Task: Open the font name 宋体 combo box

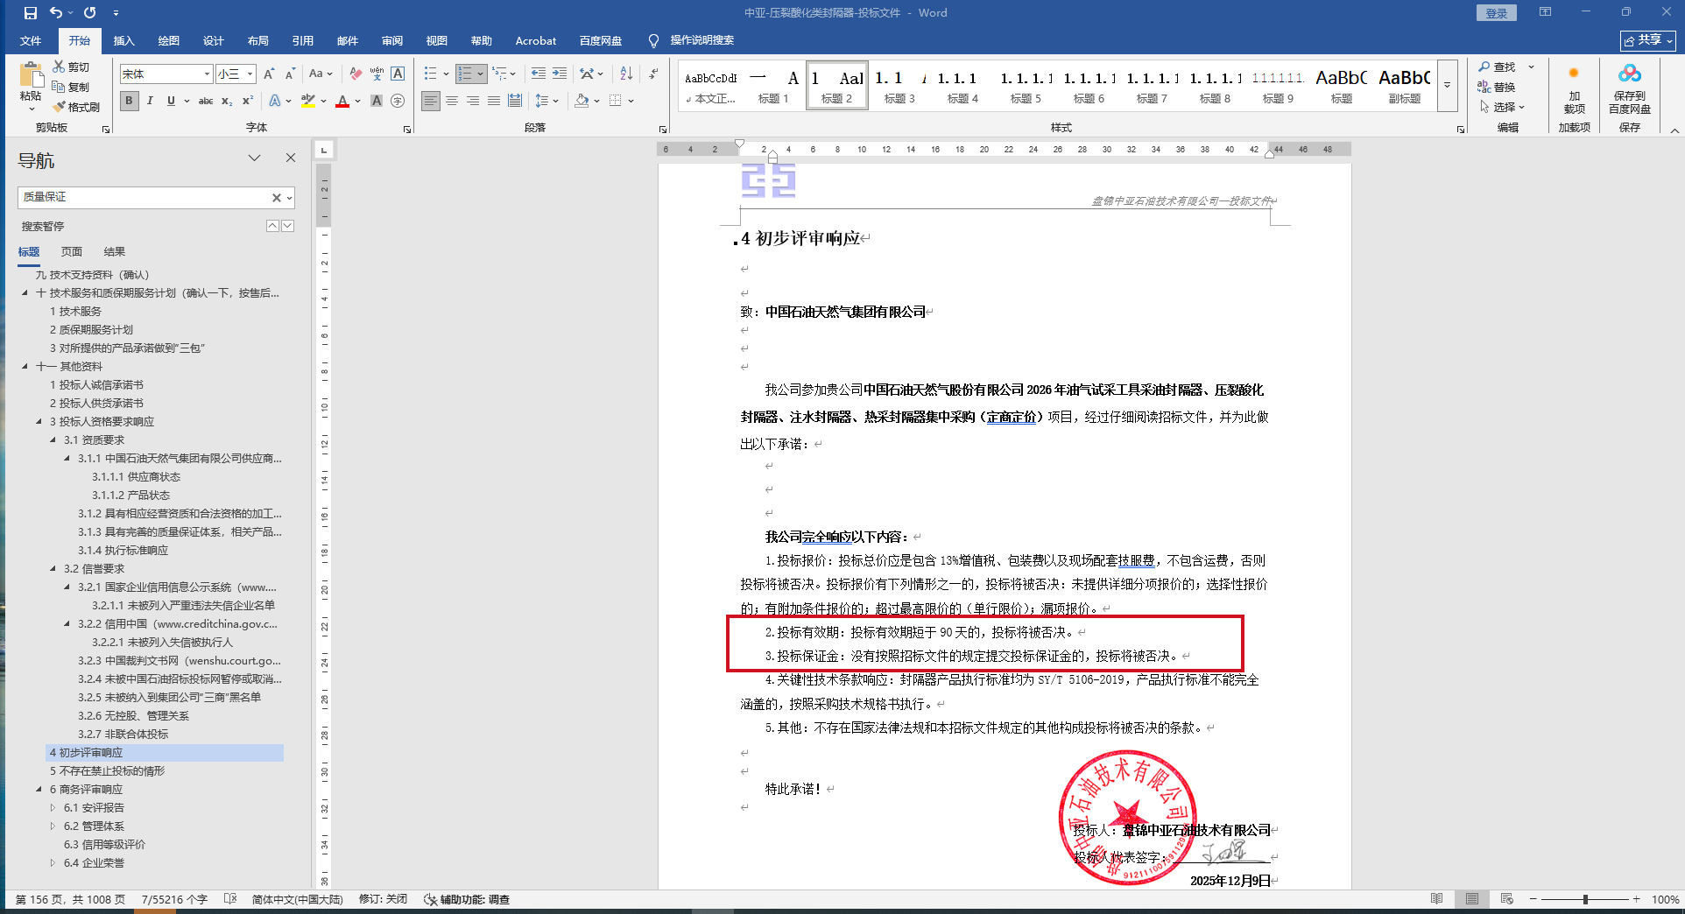Action: pos(166,74)
